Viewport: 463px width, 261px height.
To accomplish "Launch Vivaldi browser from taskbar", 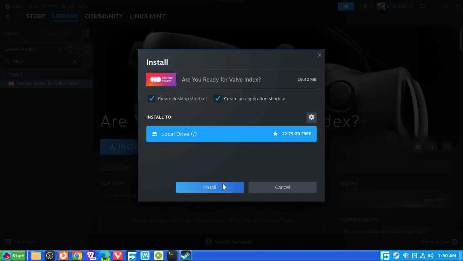I will pyautogui.click(x=118, y=256).
